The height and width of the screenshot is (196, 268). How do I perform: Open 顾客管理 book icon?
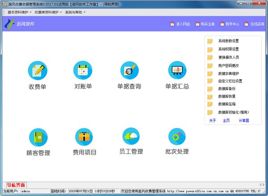tap(38, 137)
